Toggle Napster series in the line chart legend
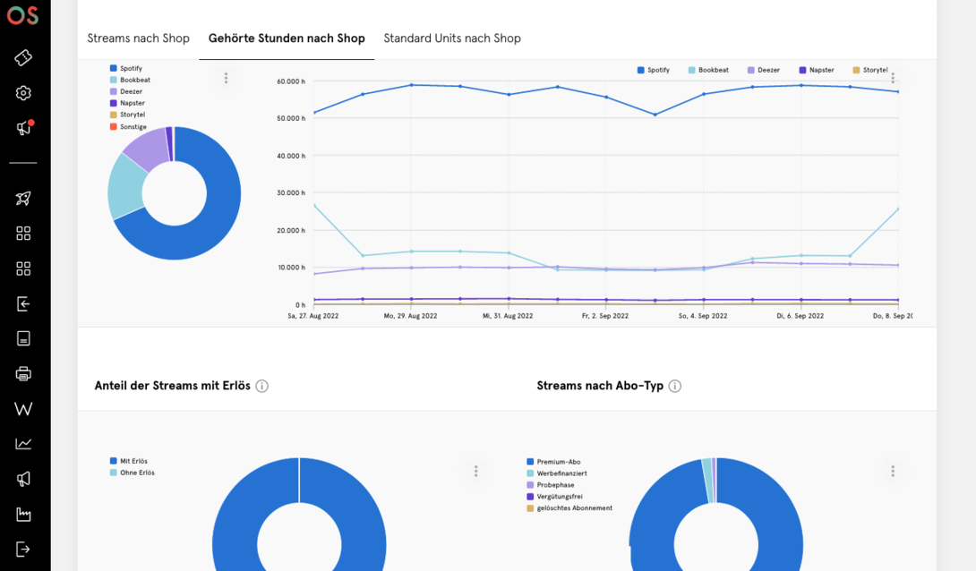 tap(817, 71)
